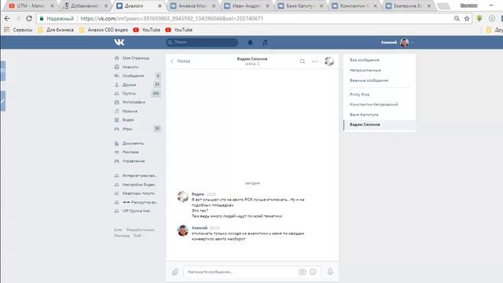Click the VK header search field
This screenshot has width=503, height=283.
[x=202, y=42]
